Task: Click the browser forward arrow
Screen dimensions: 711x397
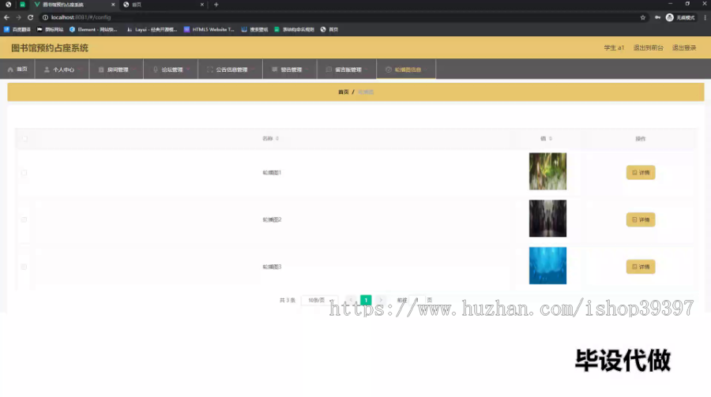Action: [x=19, y=17]
